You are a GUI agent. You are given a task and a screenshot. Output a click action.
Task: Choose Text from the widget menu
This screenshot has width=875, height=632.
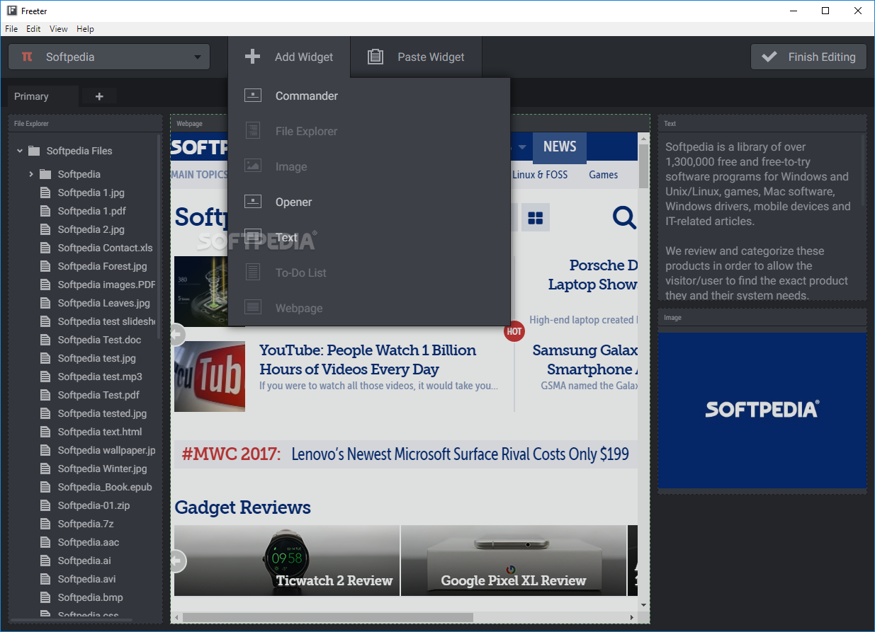tap(369, 237)
